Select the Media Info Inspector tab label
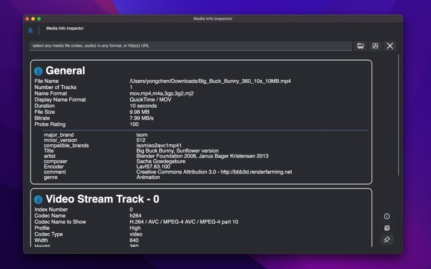This screenshot has height=269, width=431. coord(65,28)
